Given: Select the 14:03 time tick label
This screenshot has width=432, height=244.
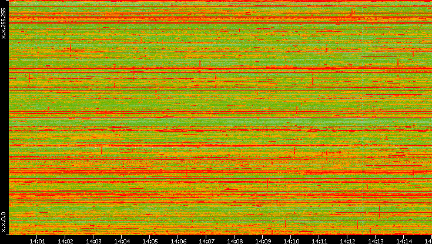Looking at the screenshot, I should (93, 241).
